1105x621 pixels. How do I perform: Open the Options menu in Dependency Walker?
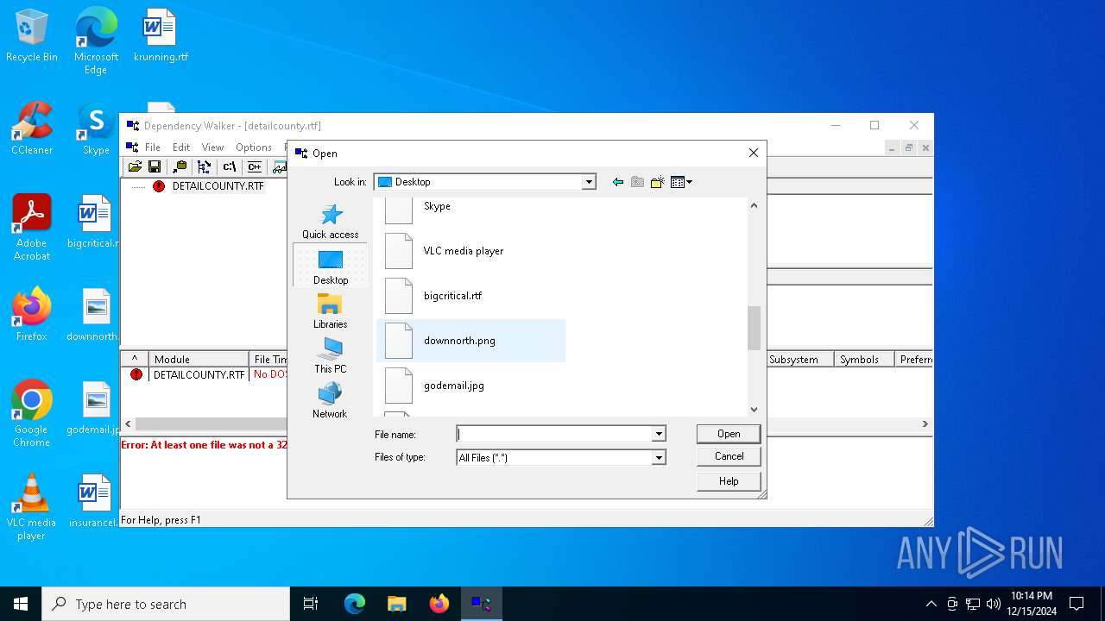click(254, 147)
